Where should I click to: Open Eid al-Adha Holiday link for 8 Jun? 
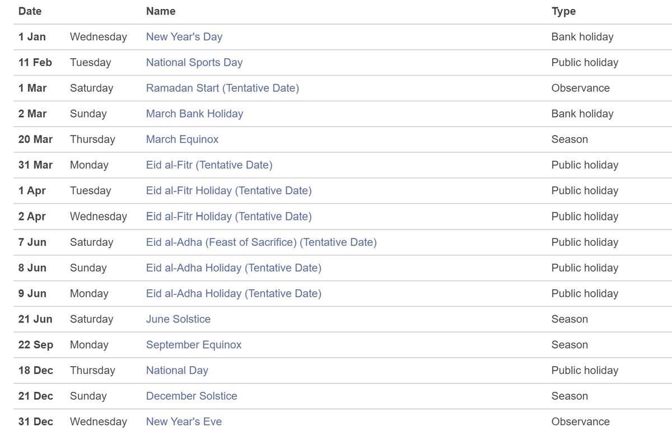pyautogui.click(x=234, y=268)
